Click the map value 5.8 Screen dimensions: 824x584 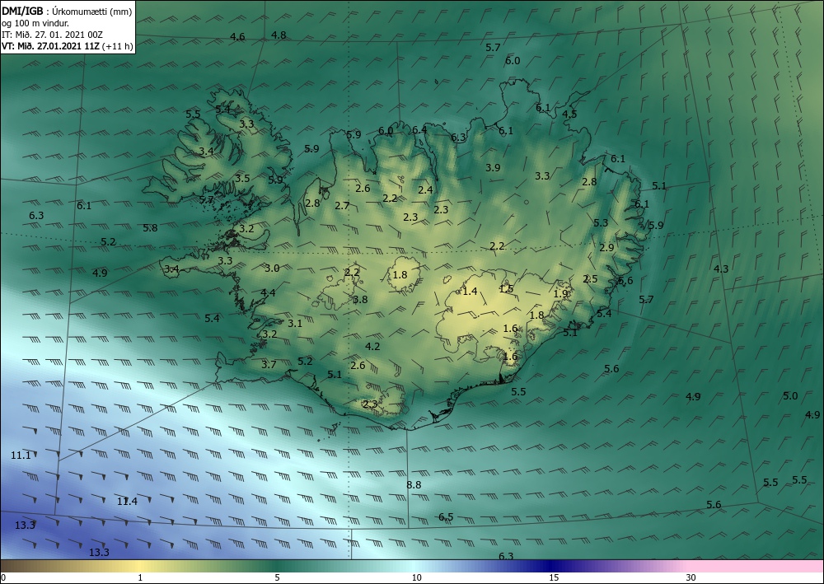pyautogui.click(x=150, y=228)
